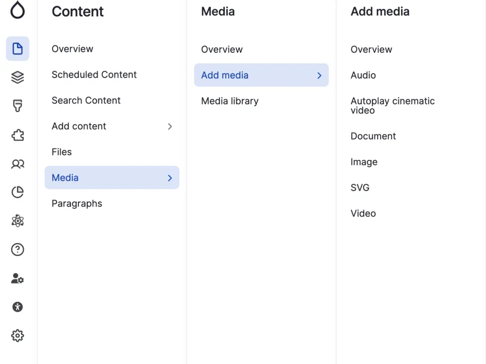Image resolution: width=486 pixels, height=364 pixels.
Task: Open Appearance with the paint roller icon
Action: click(x=18, y=106)
